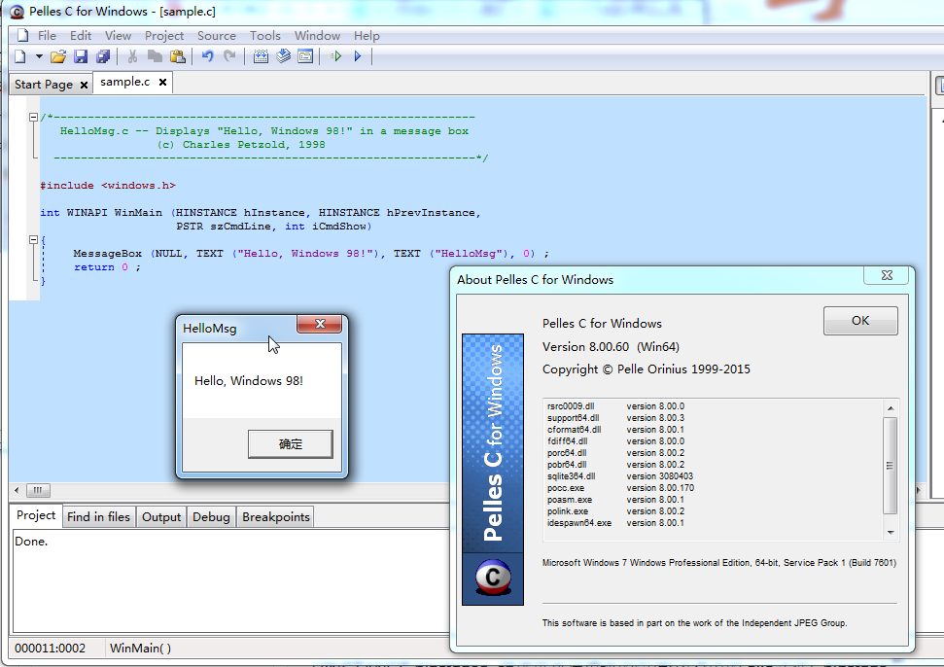The height and width of the screenshot is (667, 944).
Task: Click the Cut scissors icon
Action: pos(132,56)
